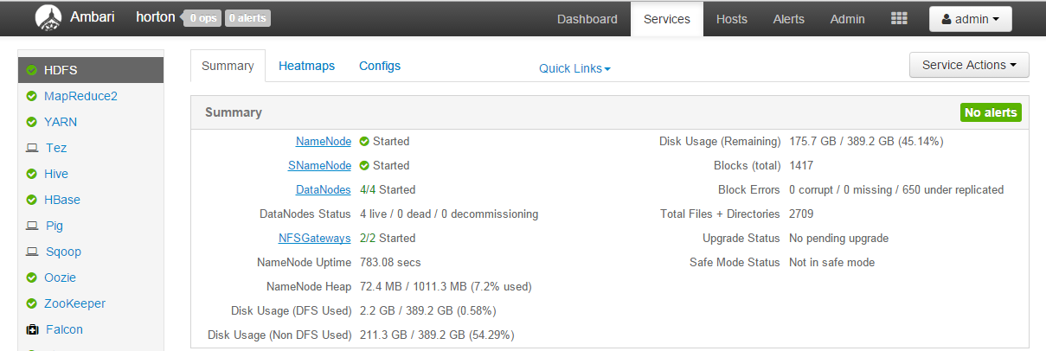Image resolution: width=1046 pixels, height=351 pixels.
Task: Click the Ambari logo icon
Action: tap(48, 18)
